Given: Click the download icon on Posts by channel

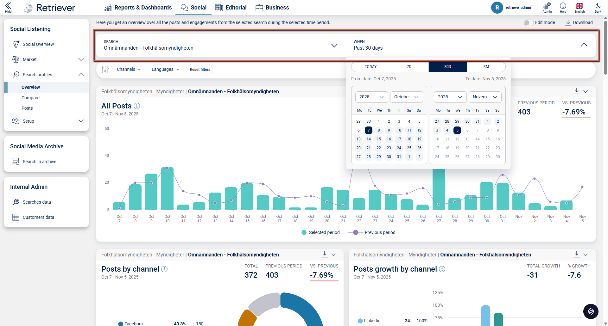Looking at the screenshot, I should click(x=325, y=254).
